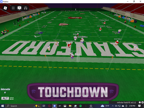Open the hamburger menu in top bar

coord(13,8)
